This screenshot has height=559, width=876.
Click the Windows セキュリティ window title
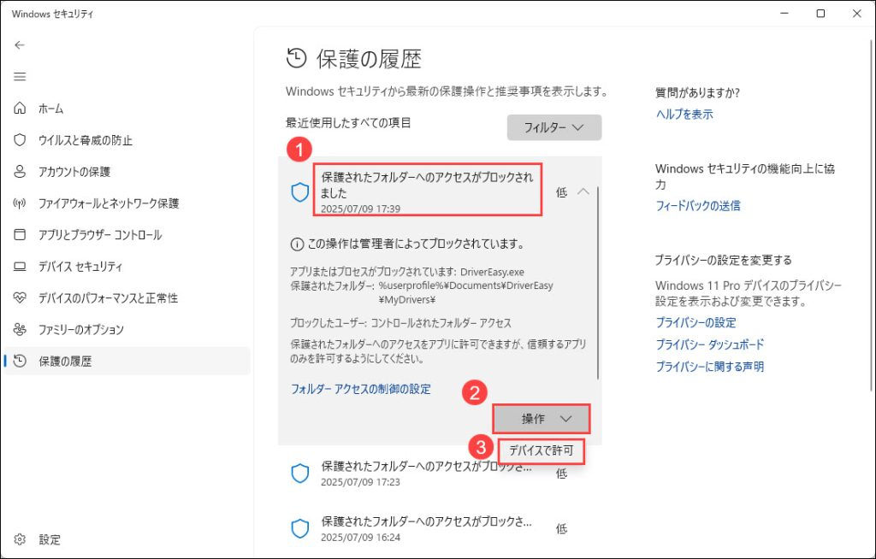click(x=52, y=14)
